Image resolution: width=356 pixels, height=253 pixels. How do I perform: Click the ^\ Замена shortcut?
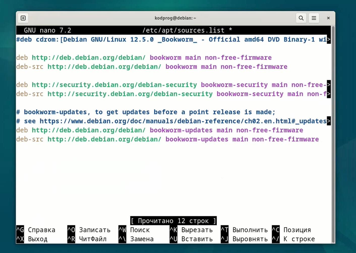(x=136, y=239)
